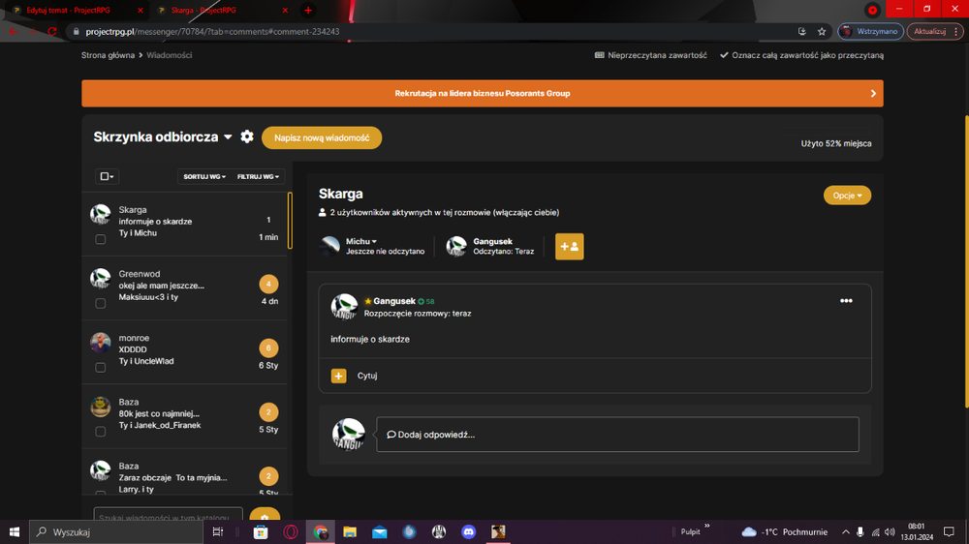
Task: Click Gangusek's avatar in the message header
Action: tap(344, 307)
